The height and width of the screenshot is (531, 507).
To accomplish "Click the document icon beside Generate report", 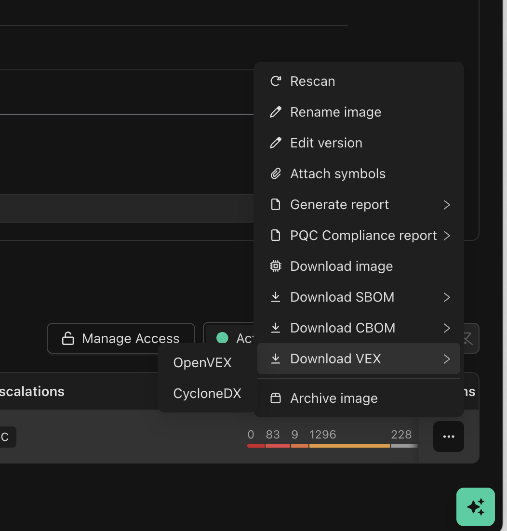I will coord(276,204).
